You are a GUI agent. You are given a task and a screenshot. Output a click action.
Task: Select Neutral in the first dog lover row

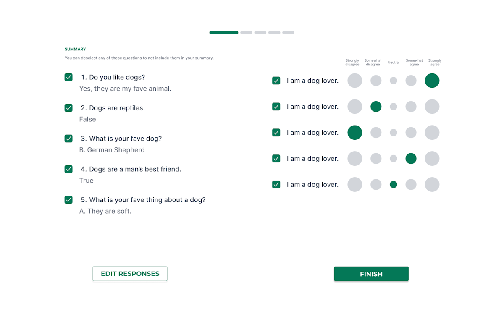click(x=394, y=81)
